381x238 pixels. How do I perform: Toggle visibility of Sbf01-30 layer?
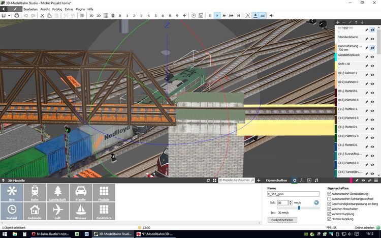click(x=372, y=65)
